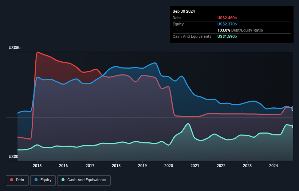Click the 2023 x-axis label

[x=247, y=166]
